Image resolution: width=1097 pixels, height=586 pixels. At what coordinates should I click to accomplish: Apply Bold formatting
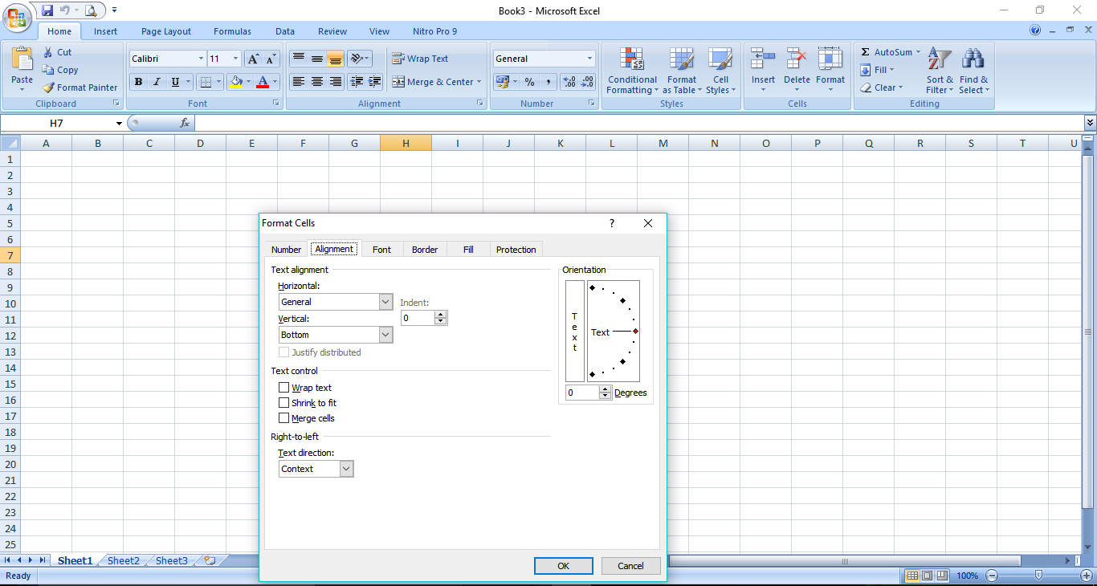click(138, 81)
